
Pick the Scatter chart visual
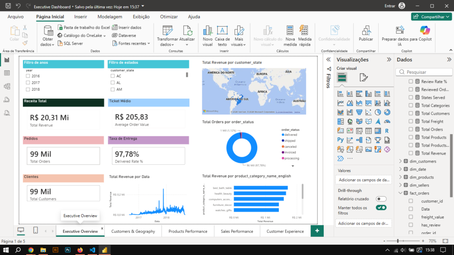(368, 112)
